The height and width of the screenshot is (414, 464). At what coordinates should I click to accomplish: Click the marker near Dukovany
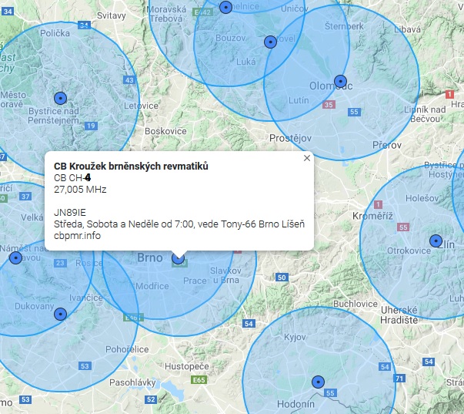(x=60, y=314)
